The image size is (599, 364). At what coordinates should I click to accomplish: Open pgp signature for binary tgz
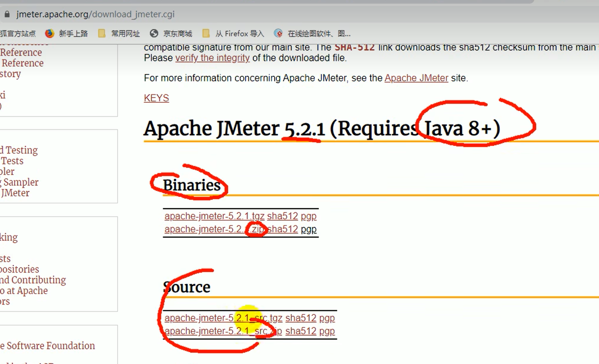(x=309, y=217)
